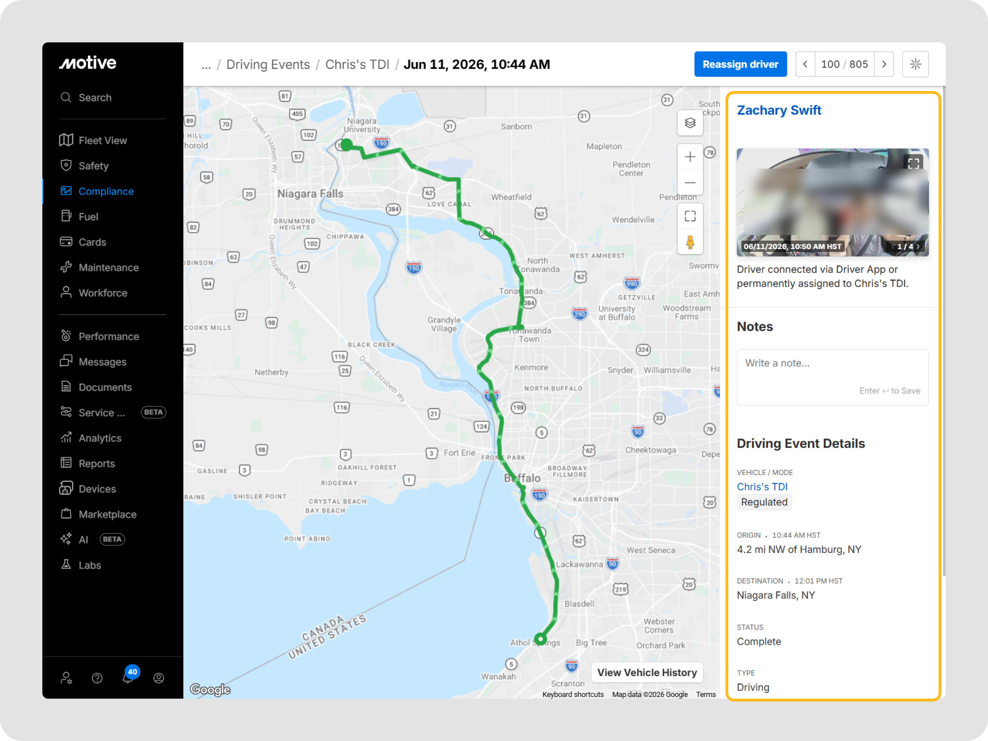Open the help question mark icon

click(x=97, y=678)
